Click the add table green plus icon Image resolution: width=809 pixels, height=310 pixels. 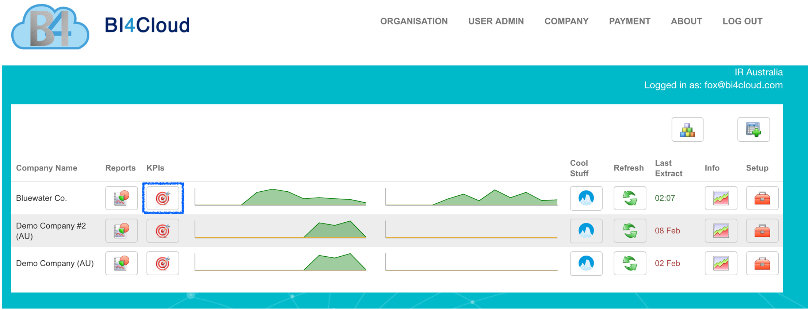pyautogui.click(x=753, y=129)
